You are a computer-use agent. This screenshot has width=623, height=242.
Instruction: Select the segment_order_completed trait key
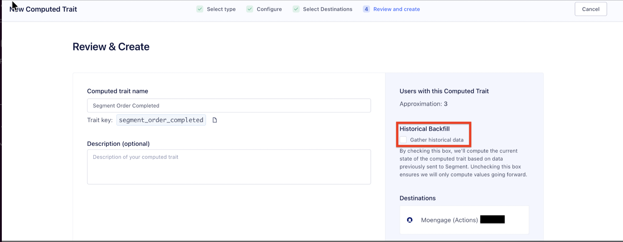[x=161, y=120]
